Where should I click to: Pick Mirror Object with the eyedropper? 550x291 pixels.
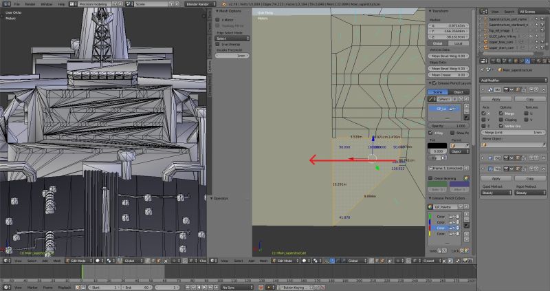pos(544,144)
